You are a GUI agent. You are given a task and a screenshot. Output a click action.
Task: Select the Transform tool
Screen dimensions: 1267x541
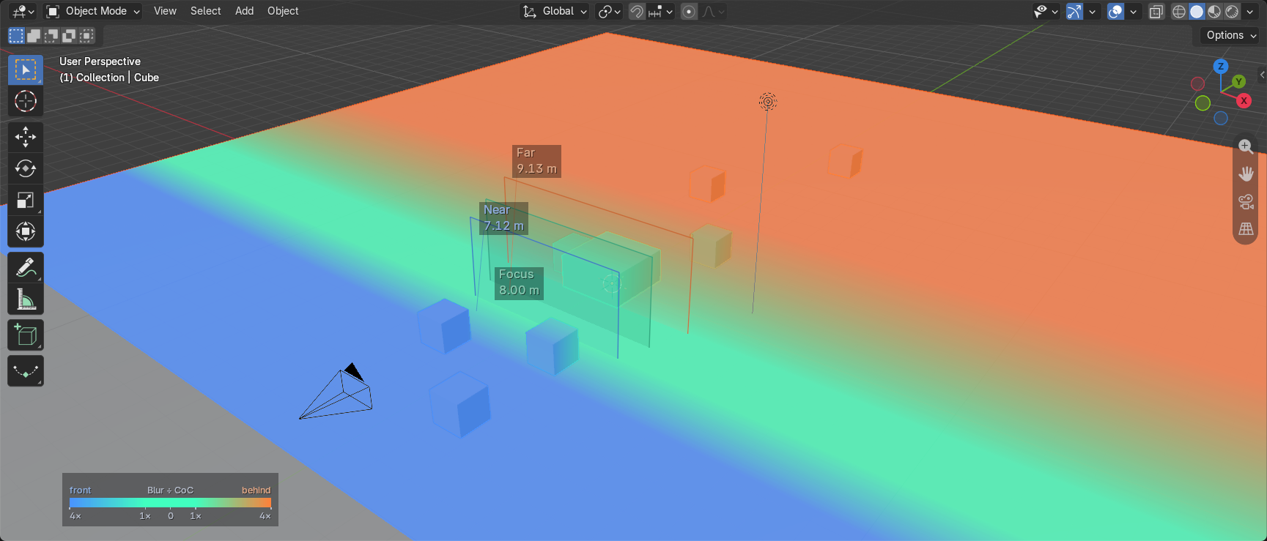click(26, 231)
